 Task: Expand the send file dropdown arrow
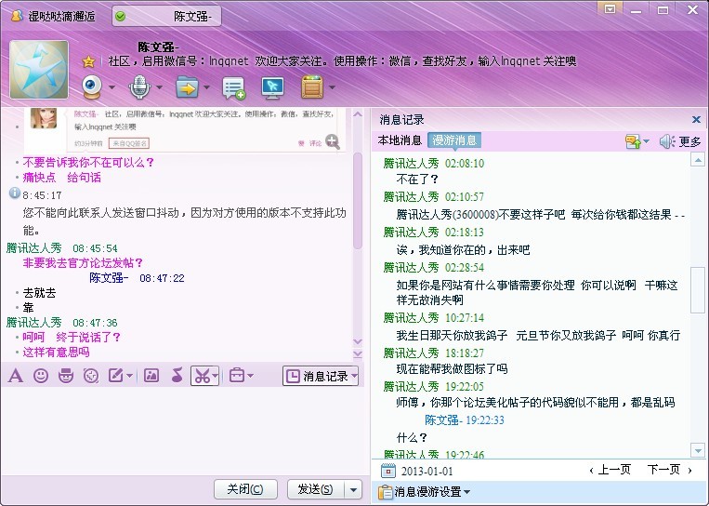206,87
